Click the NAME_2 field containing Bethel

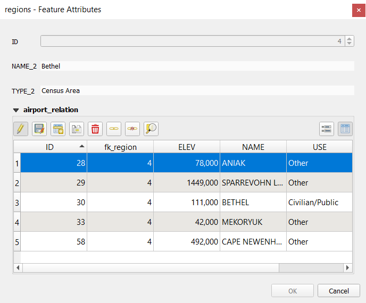(197, 66)
